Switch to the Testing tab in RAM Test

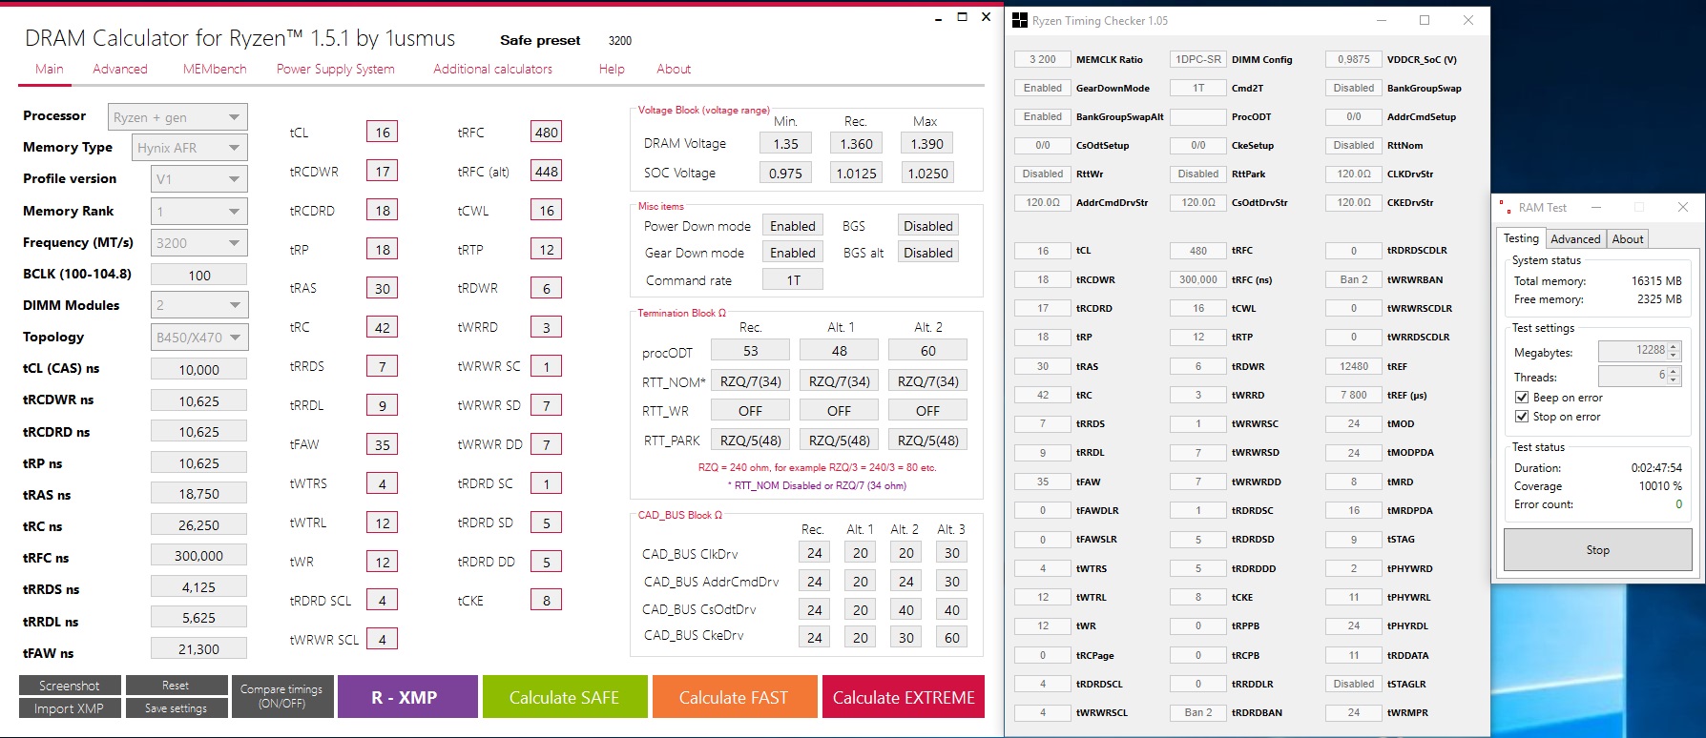tap(1521, 238)
